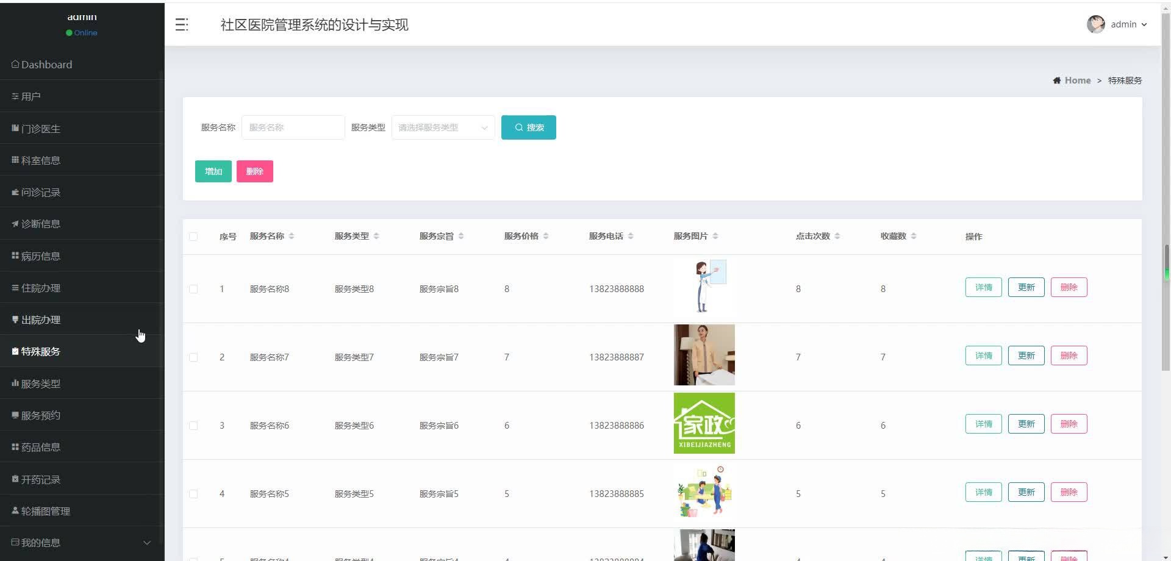Open 服务类型 sidebar menu item
Screen dimensions: 1171x561
click(x=82, y=384)
